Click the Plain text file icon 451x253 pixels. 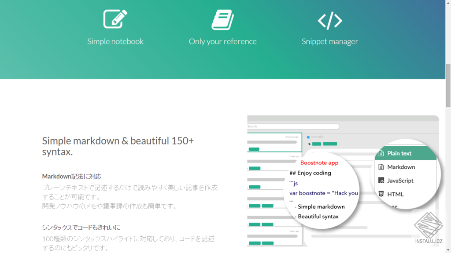(381, 153)
